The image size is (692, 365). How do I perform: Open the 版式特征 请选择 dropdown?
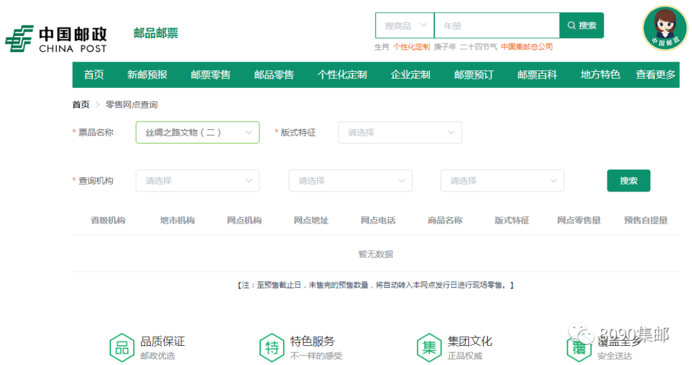click(400, 133)
